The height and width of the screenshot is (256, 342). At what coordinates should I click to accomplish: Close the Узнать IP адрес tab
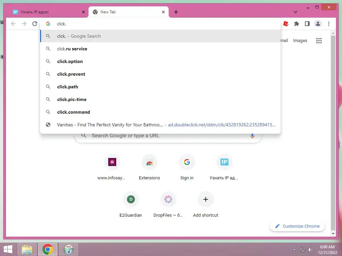[83, 12]
